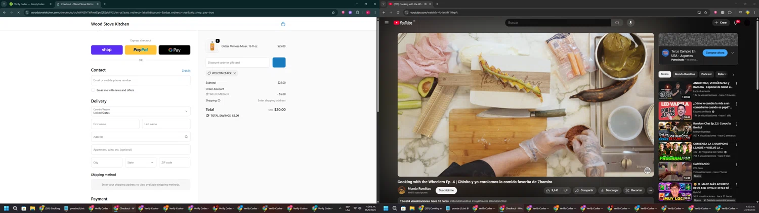
Task: Open a new tab in checkout browser window
Action: pos(105,4)
